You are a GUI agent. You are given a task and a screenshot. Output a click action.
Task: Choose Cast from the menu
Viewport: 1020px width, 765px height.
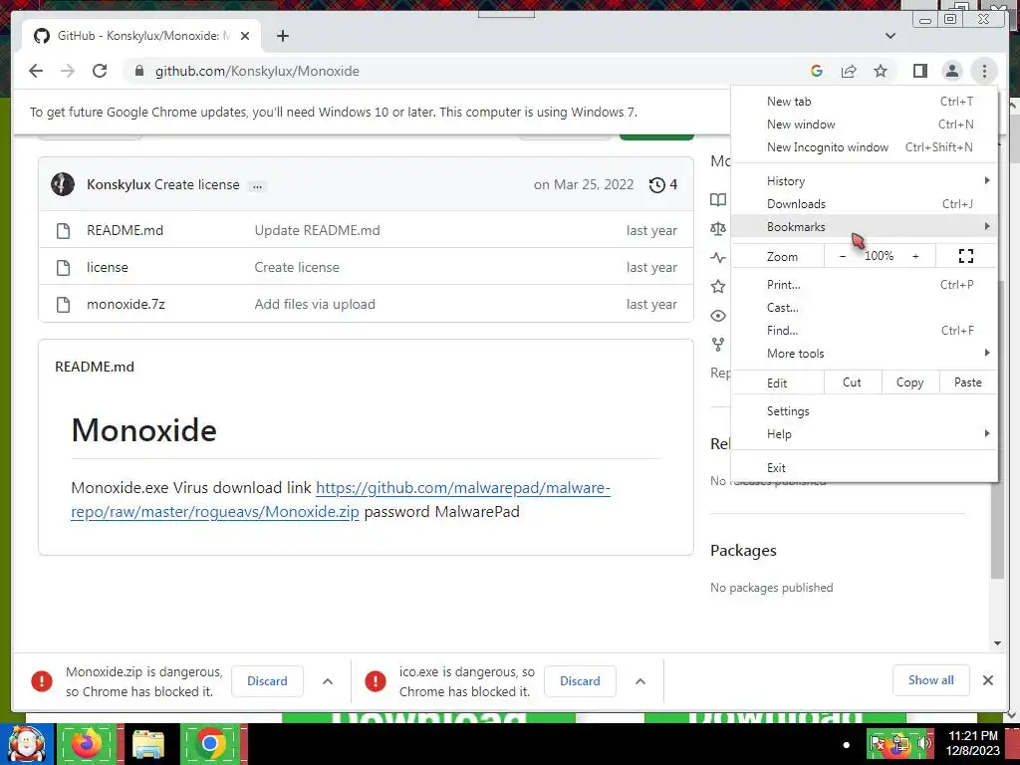coord(864,308)
